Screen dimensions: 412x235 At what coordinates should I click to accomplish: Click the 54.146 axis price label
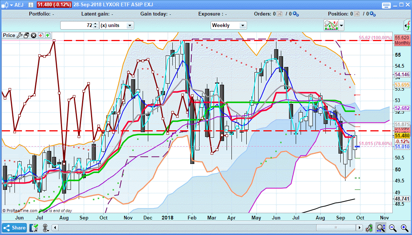(x=402, y=75)
